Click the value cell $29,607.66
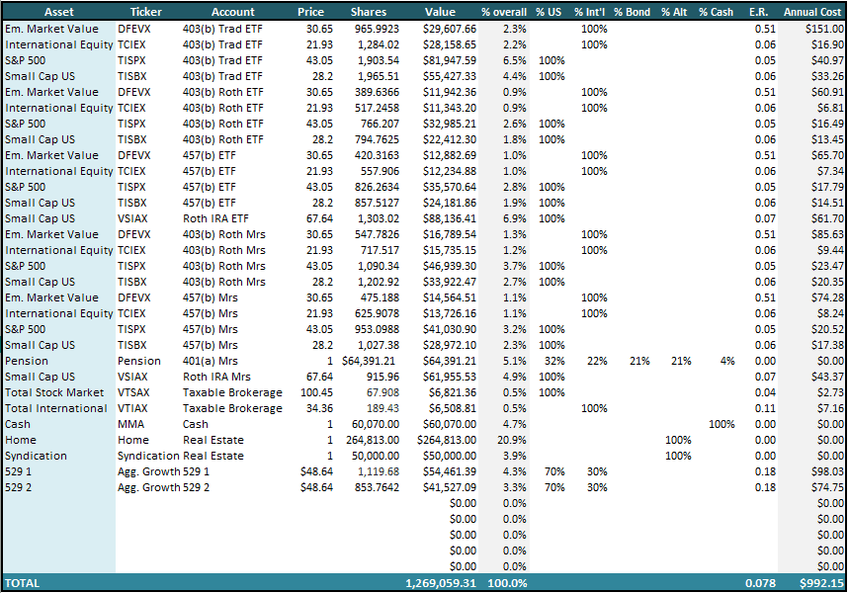The height and width of the screenshot is (593, 849). click(450, 29)
